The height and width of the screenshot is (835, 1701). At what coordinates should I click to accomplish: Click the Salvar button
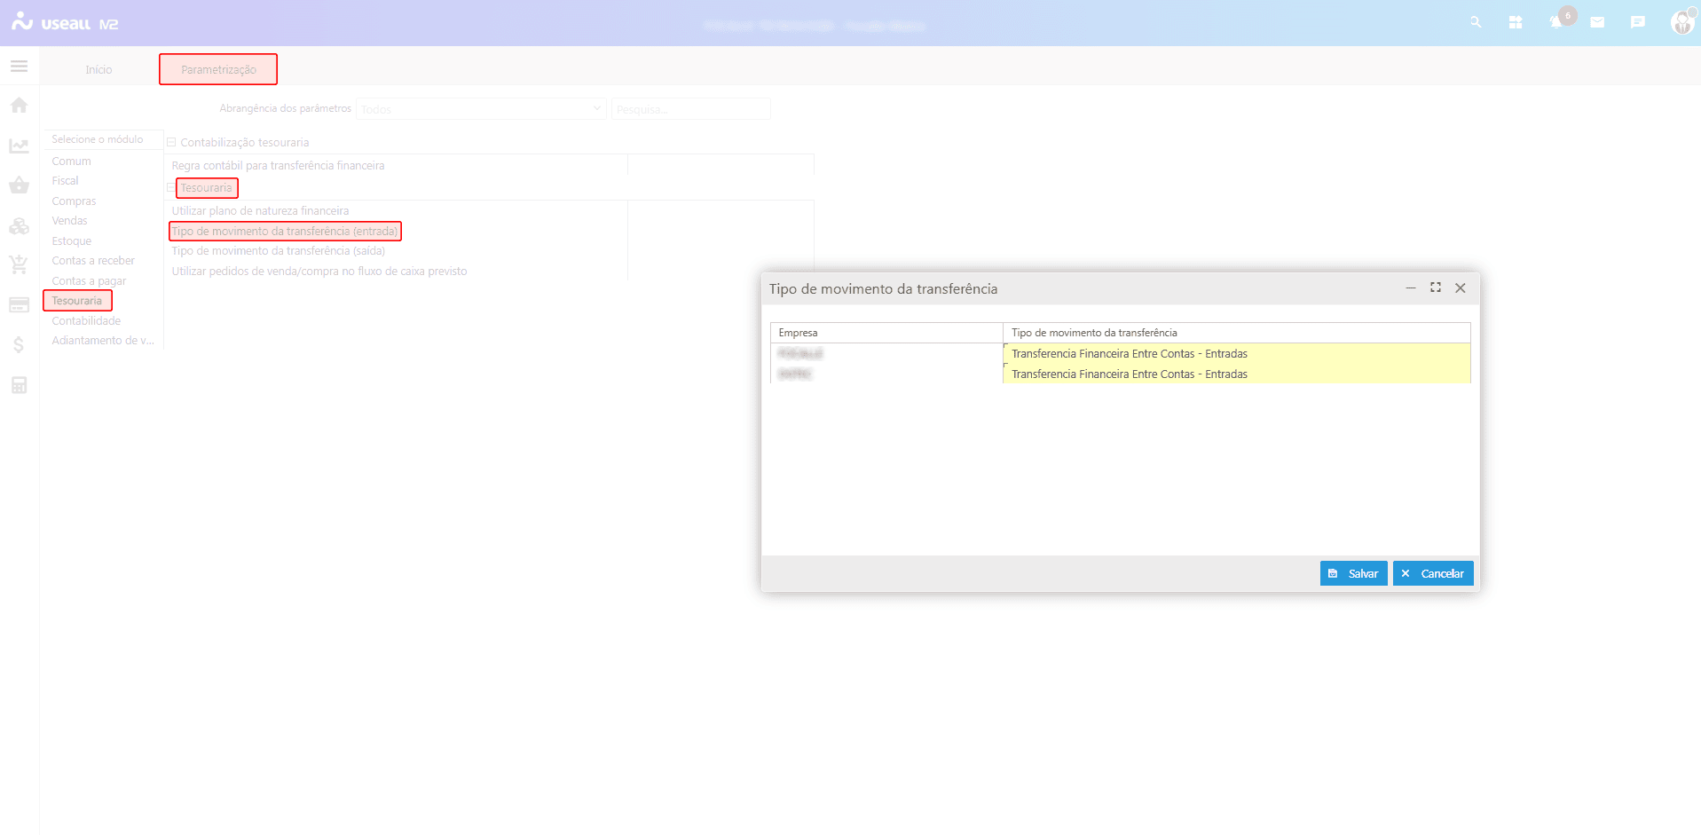pyautogui.click(x=1353, y=573)
